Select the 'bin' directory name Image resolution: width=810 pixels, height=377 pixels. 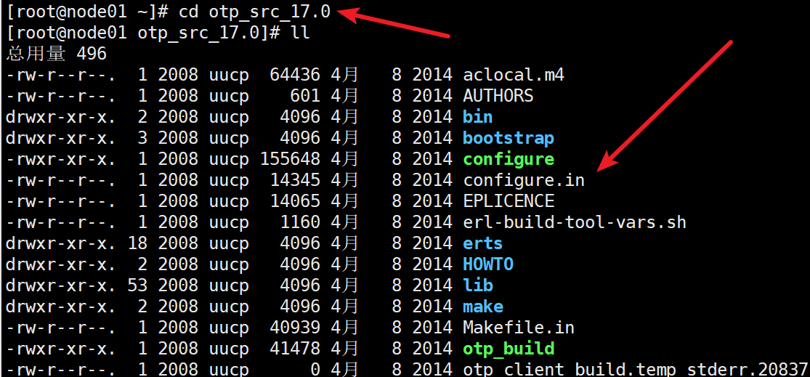[x=478, y=117]
